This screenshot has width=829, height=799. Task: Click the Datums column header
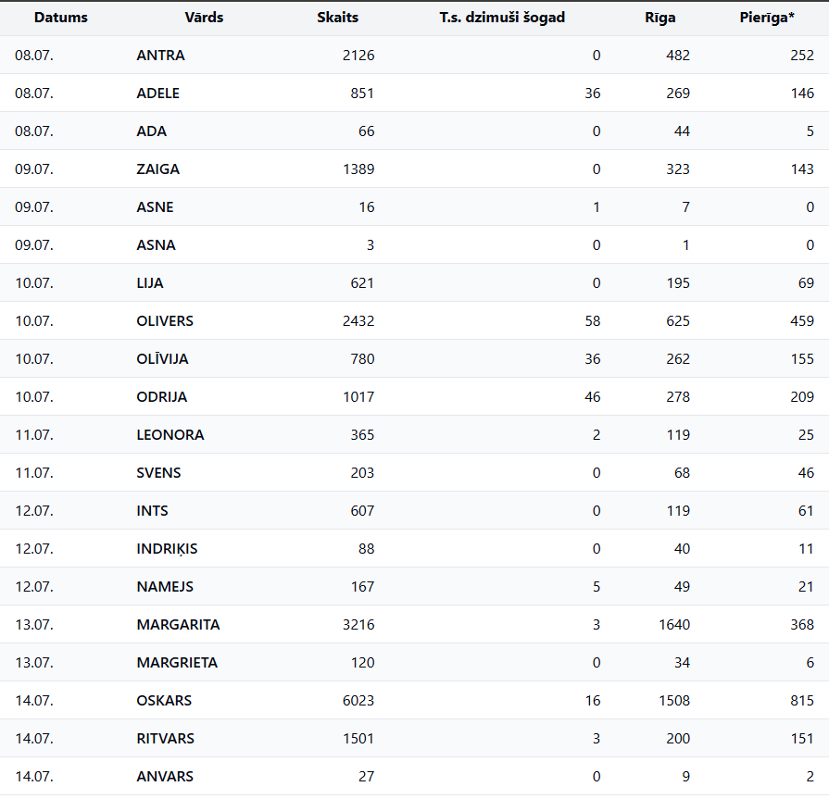point(61,18)
